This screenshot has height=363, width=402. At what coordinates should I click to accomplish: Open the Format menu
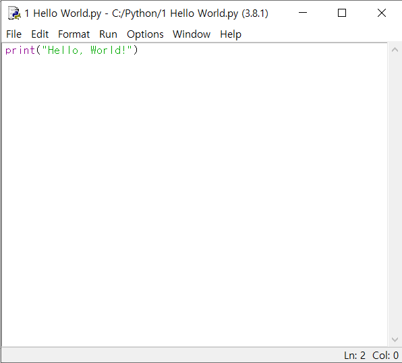click(x=74, y=34)
